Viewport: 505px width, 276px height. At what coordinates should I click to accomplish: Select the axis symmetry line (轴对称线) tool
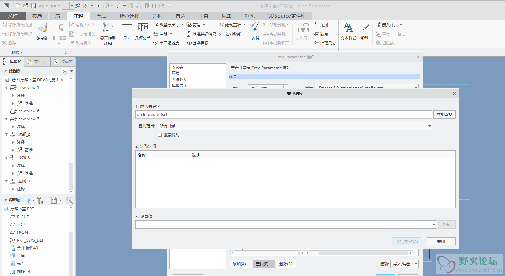[230, 34]
